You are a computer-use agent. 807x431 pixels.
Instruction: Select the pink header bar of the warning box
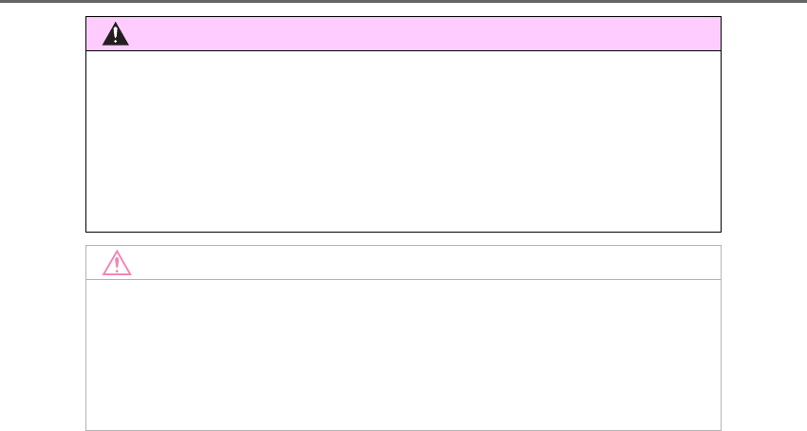click(x=403, y=33)
